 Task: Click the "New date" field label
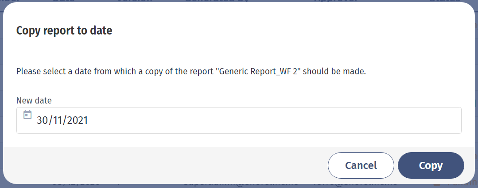click(x=34, y=100)
